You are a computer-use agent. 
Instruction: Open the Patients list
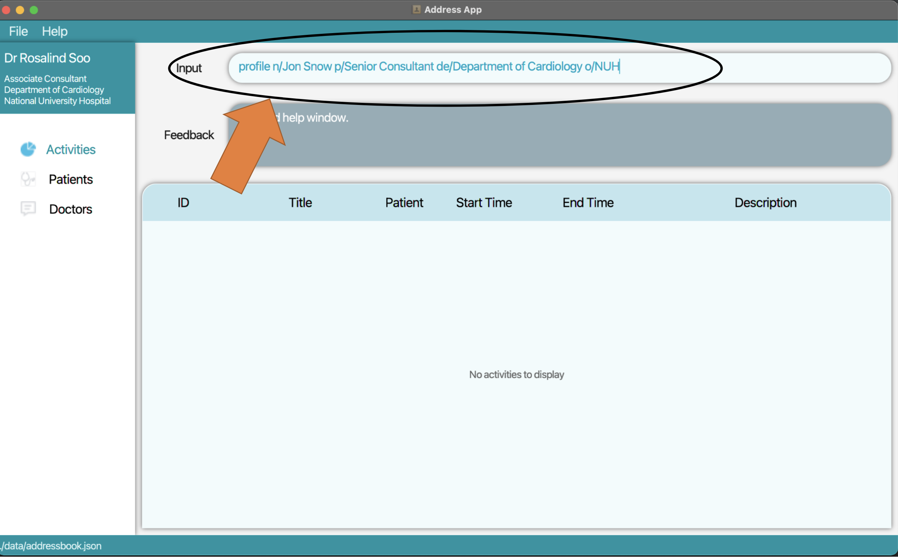point(70,180)
